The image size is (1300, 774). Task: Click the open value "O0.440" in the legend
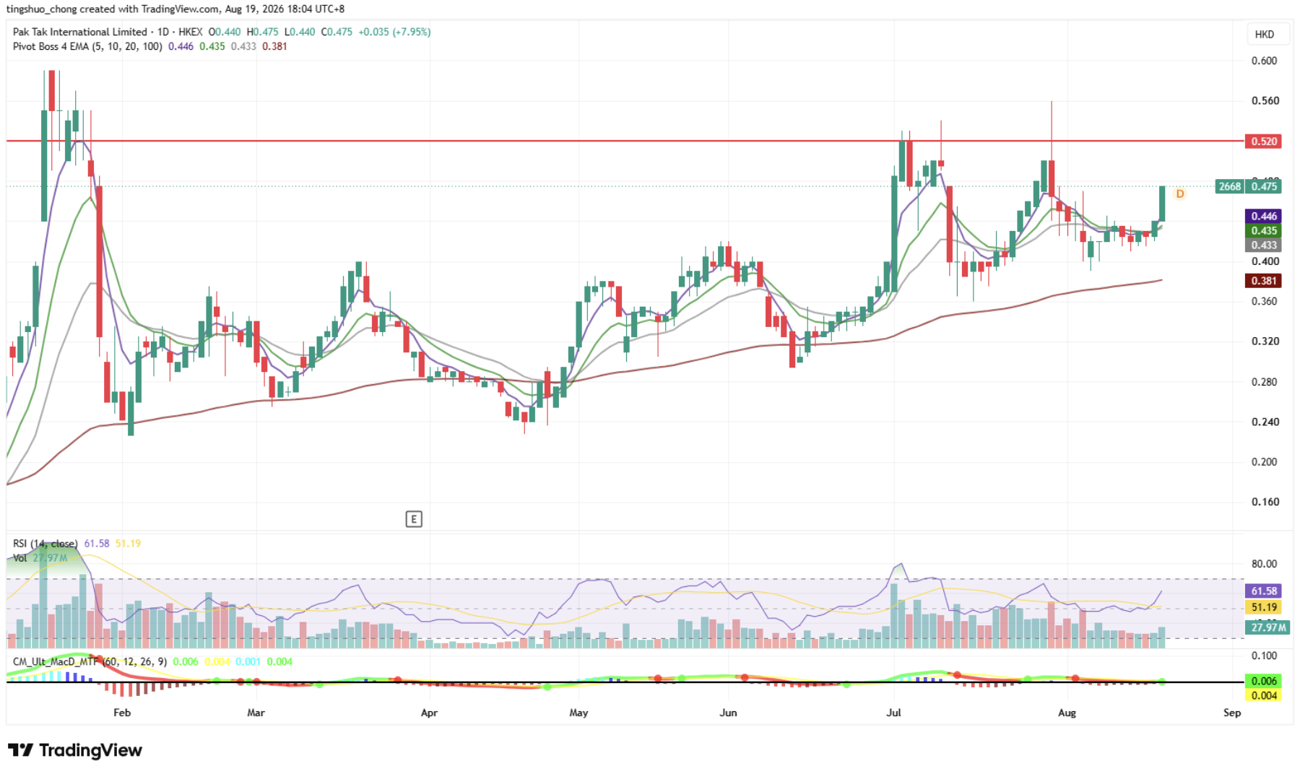(225, 32)
